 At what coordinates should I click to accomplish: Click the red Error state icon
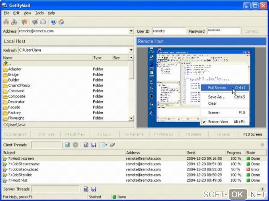click(x=248, y=169)
